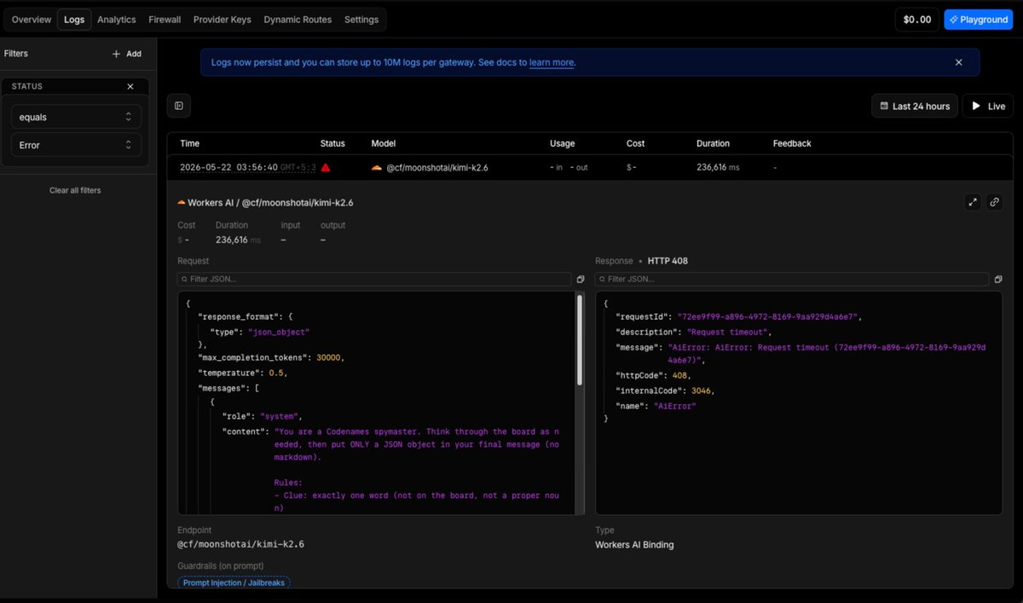Click the Status column header
Screen dimensions: 1023x603
pyautogui.click(x=332, y=143)
